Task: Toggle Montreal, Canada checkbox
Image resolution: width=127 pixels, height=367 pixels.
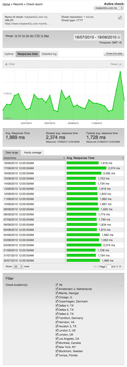Action: coord(57,343)
